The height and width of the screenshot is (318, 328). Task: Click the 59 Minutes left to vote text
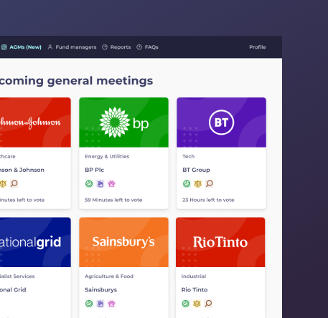113,200
